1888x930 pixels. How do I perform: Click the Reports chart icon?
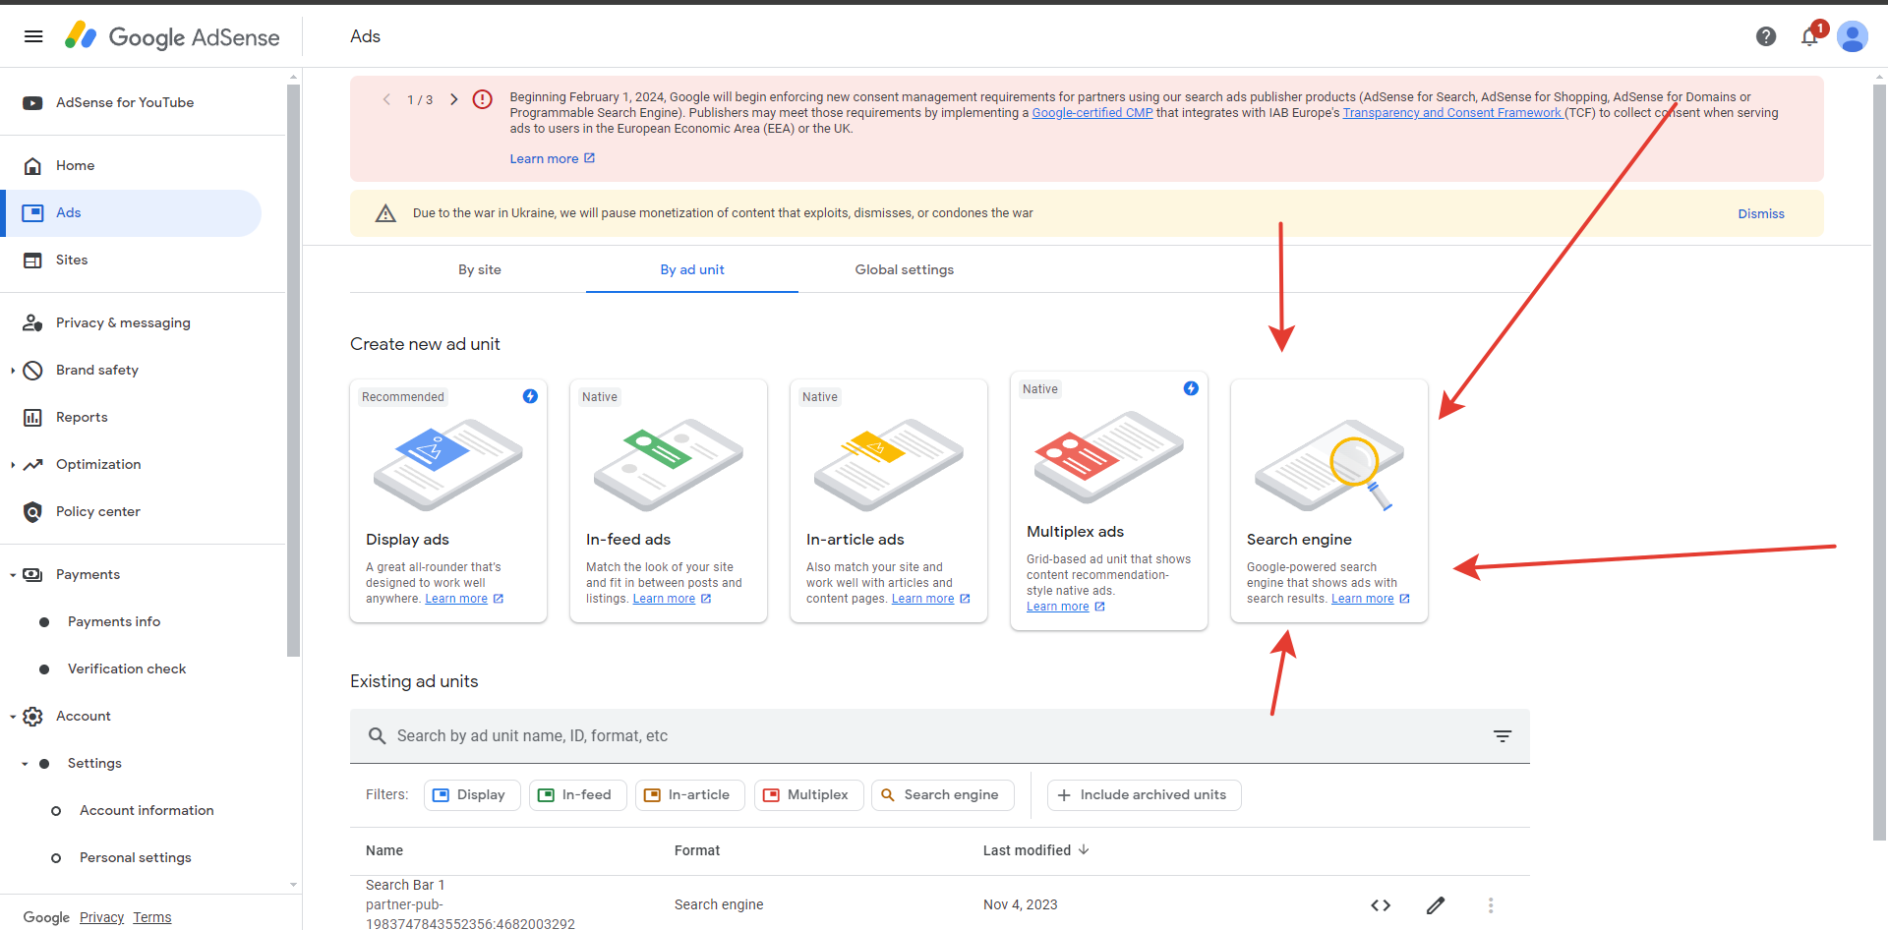32,417
